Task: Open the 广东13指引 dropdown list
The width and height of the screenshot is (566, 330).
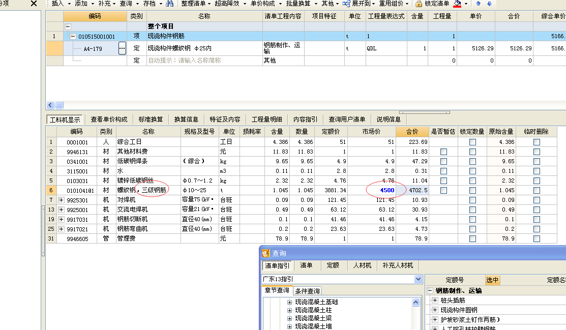Action: point(418,279)
